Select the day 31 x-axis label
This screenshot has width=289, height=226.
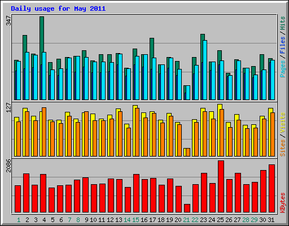pyautogui.click(x=271, y=220)
